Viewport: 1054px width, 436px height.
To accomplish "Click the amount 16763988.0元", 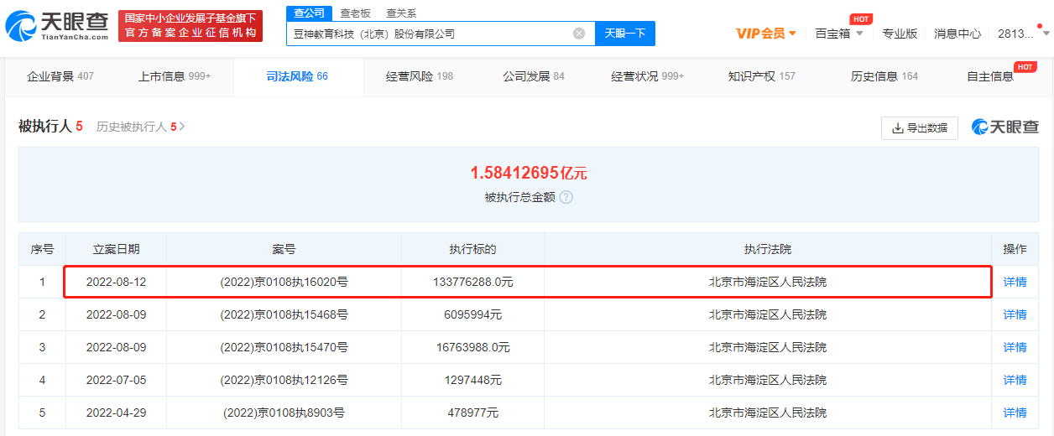I will coord(472,347).
